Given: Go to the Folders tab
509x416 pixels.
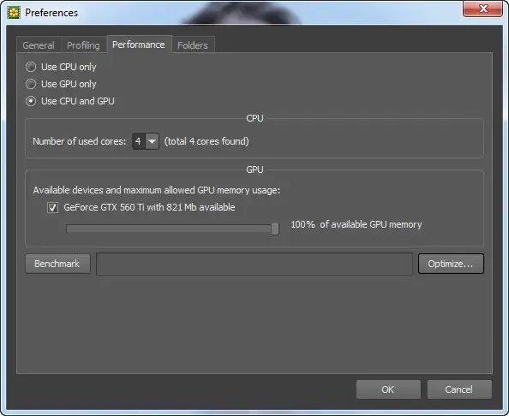Looking at the screenshot, I should (x=193, y=45).
